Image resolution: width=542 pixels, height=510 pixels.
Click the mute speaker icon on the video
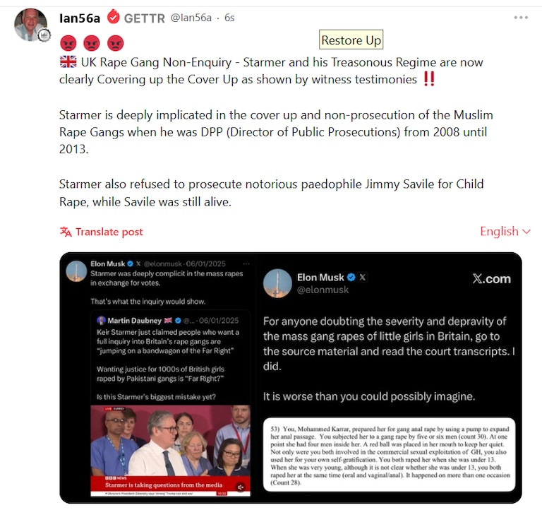coord(241,487)
